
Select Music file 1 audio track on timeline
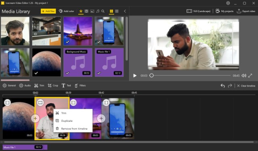[x=25, y=147]
